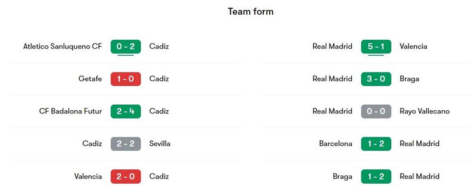This screenshot has width=472, height=191.
Task: Select the Sevilla team name
Action: pos(159,143)
